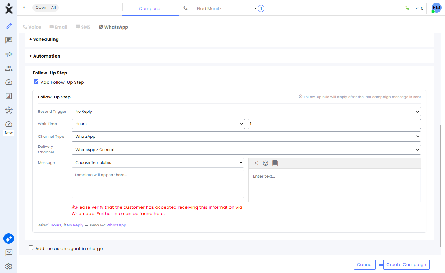Image resolution: width=445 pixels, height=273 pixels.
Task: Click the Cancel button
Action: pyautogui.click(x=365, y=265)
